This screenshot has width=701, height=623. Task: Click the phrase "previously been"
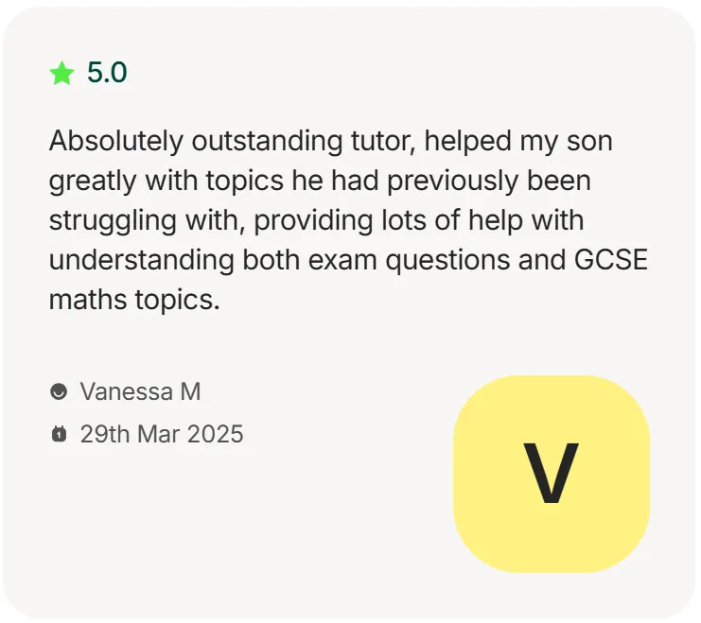(x=489, y=181)
